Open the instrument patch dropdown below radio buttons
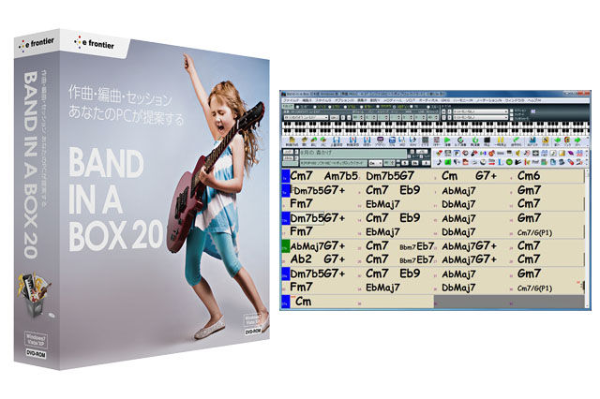The height and width of the screenshot is (399, 600). tap(306, 118)
